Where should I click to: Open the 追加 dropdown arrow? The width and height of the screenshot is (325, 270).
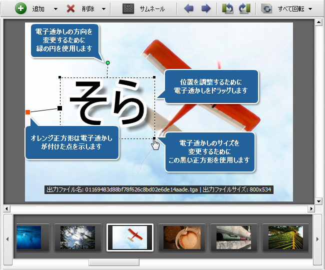pyautogui.click(x=55, y=9)
